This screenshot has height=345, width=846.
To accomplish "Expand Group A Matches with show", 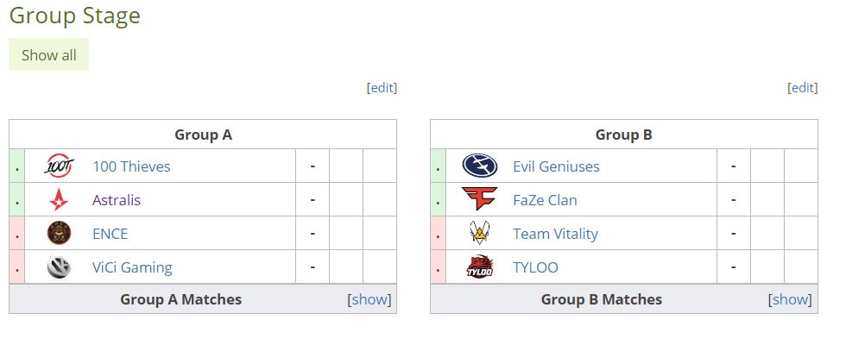I will click(369, 299).
